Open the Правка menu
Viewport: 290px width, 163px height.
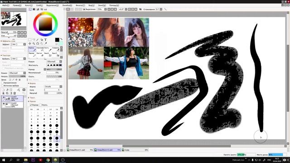pos(17,5)
